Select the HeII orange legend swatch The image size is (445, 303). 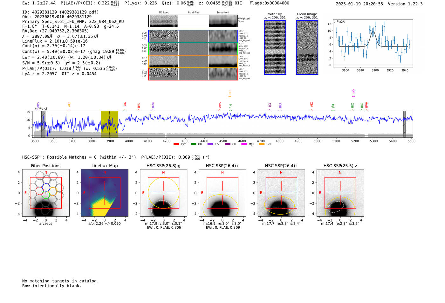click(x=262, y=144)
